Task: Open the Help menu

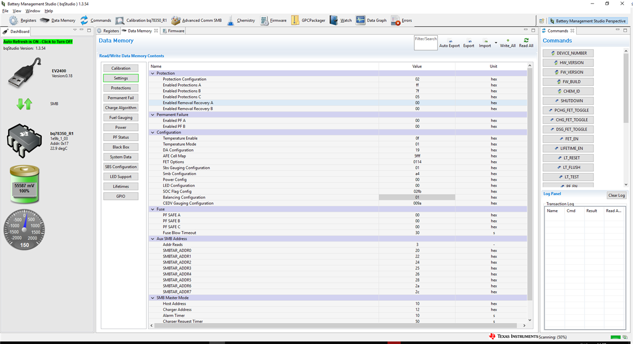Action: coord(49,11)
